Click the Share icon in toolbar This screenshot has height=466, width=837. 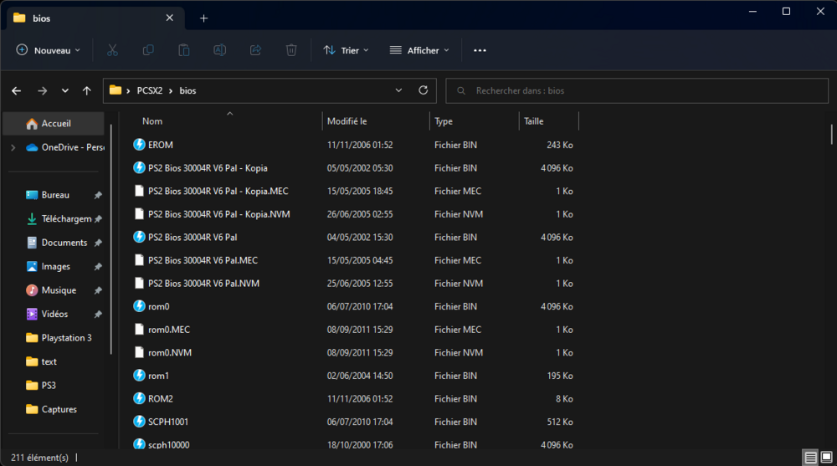tap(255, 50)
